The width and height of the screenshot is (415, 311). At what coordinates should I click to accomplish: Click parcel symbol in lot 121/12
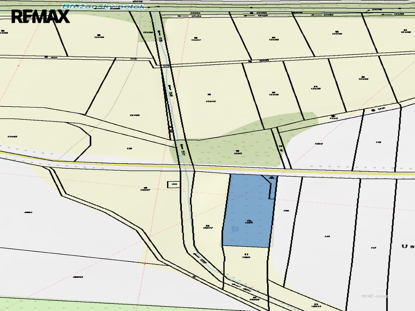point(210,94)
